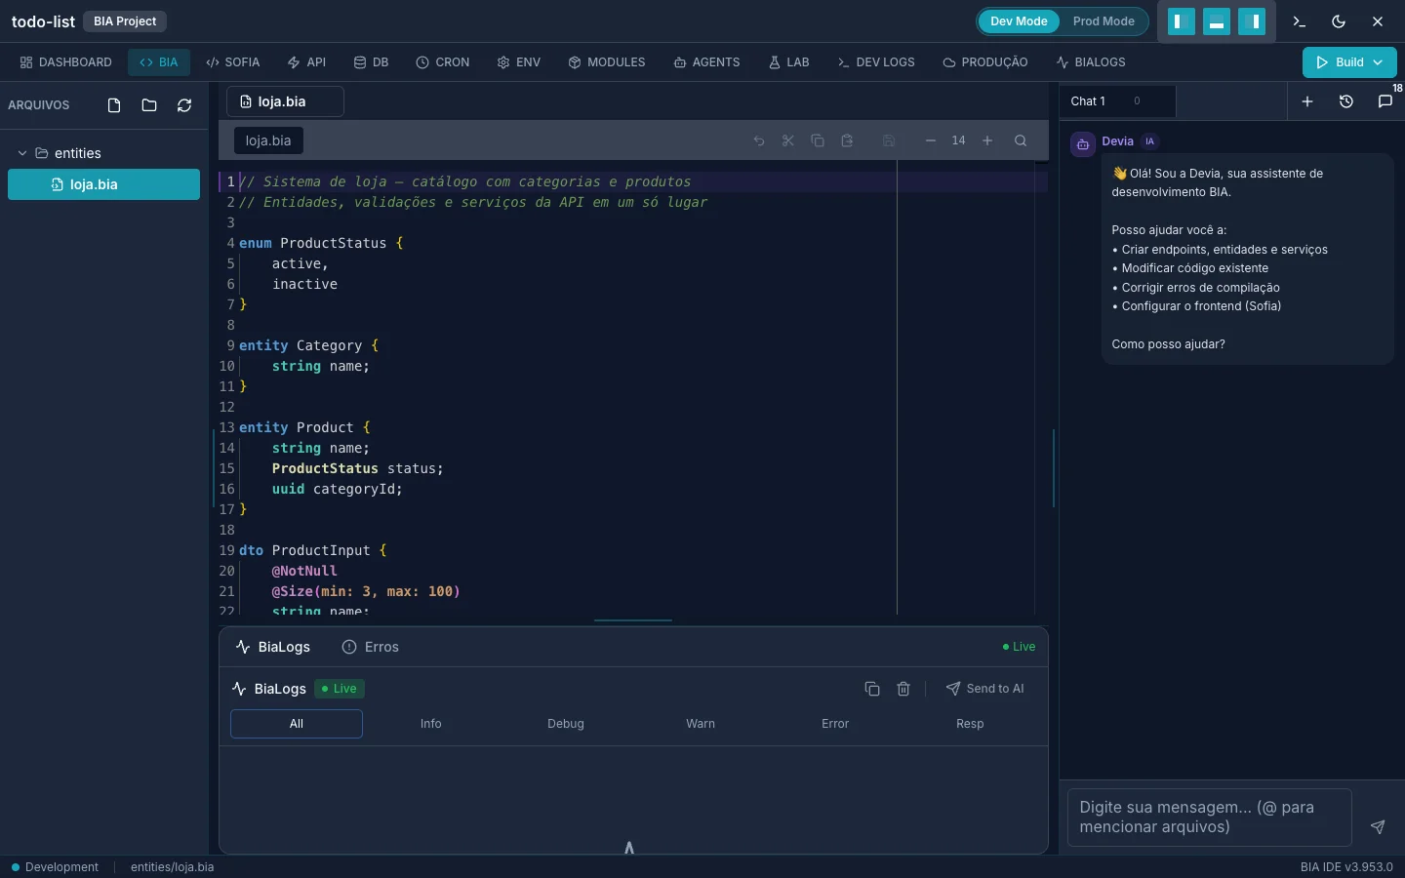The height and width of the screenshot is (878, 1405).
Task: Clear logs trash icon
Action: tap(903, 689)
